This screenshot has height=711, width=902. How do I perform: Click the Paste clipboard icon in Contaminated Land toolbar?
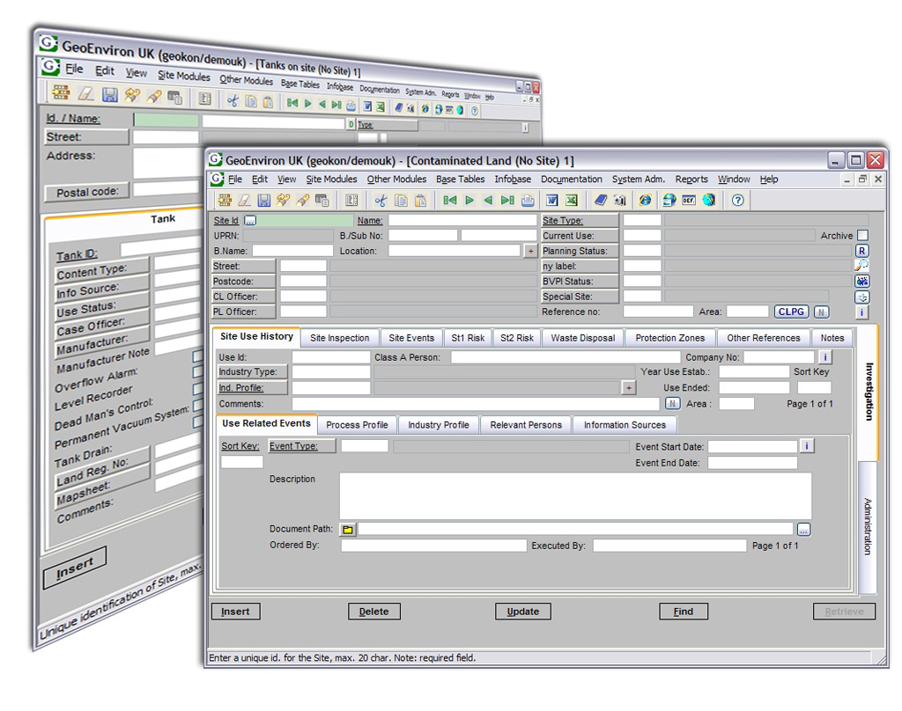tap(420, 200)
